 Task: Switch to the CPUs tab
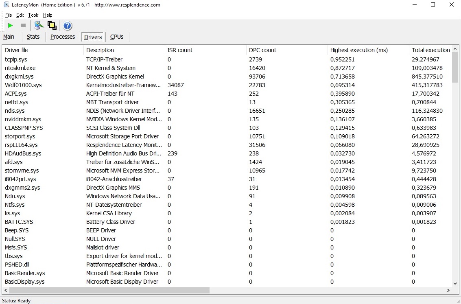[x=117, y=37]
